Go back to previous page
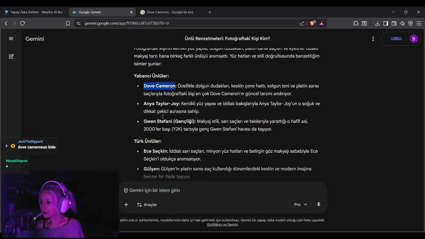 coord(6,23)
